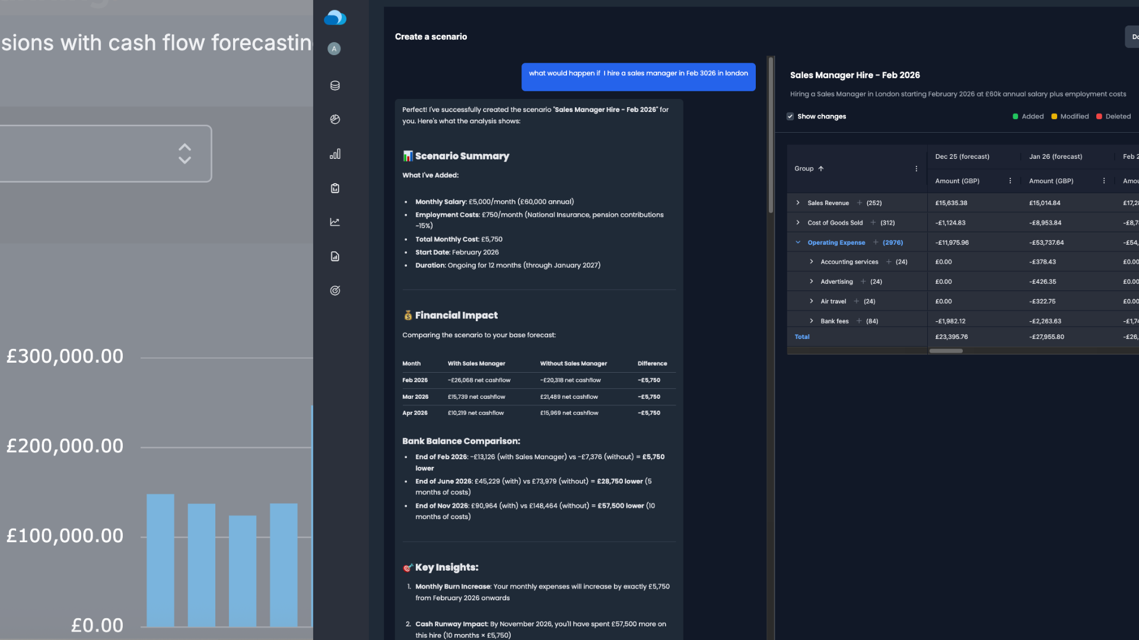Select the trend line chart sidebar icon
The height and width of the screenshot is (640, 1139).
coord(335,222)
